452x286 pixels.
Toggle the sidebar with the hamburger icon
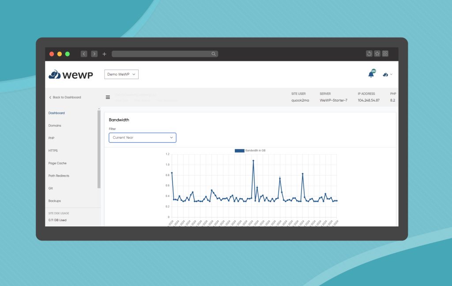pyautogui.click(x=108, y=97)
